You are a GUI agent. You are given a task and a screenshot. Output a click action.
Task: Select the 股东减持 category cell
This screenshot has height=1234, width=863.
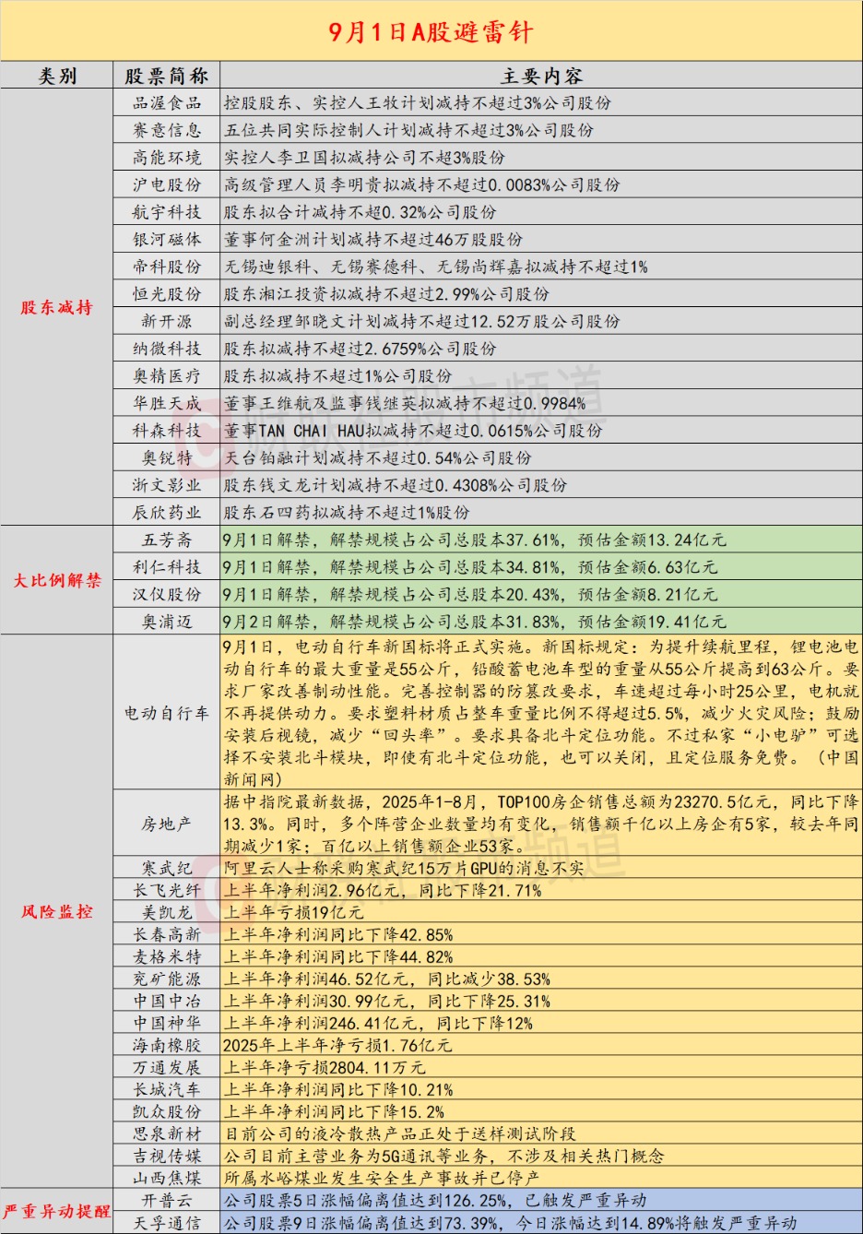click(x=57, y=307)
